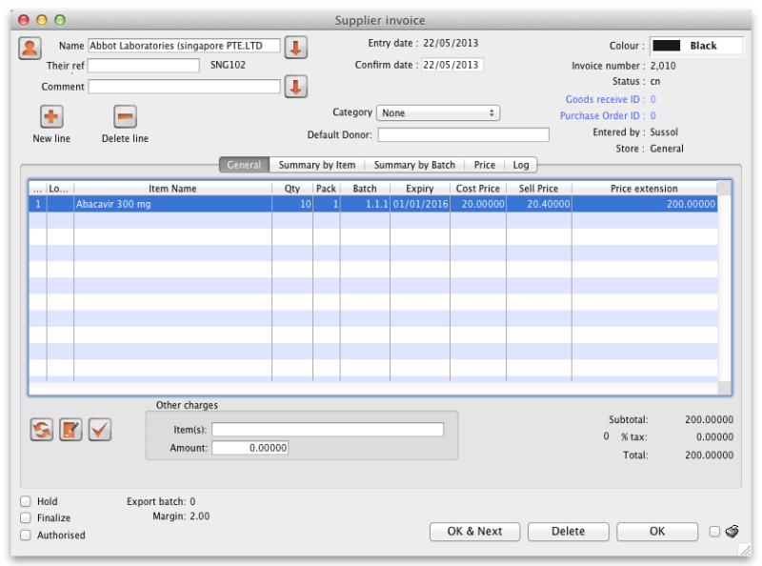Tick the Finalize checkbox
The image size is (762, 566).
coord(26,518)
